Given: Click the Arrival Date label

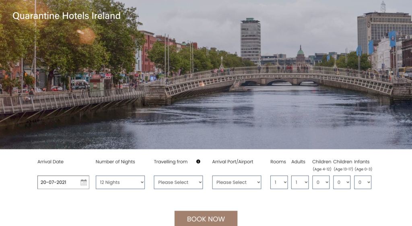Looking at the screenshot, I should click(x=50, y=162).
